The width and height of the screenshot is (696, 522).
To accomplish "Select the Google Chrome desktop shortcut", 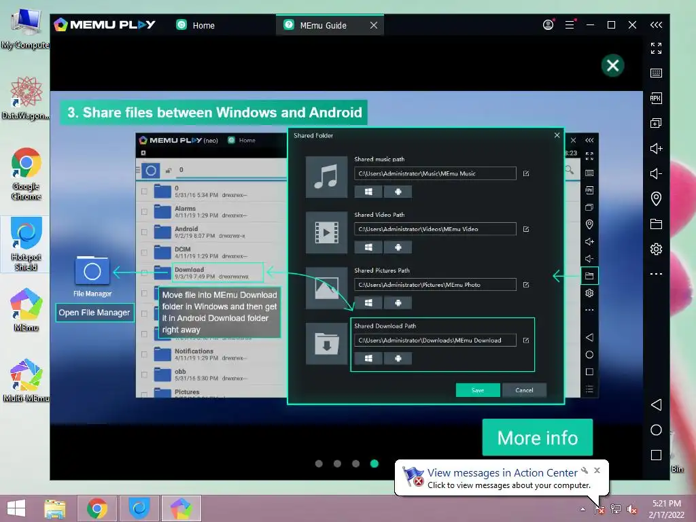I will 27,173.
